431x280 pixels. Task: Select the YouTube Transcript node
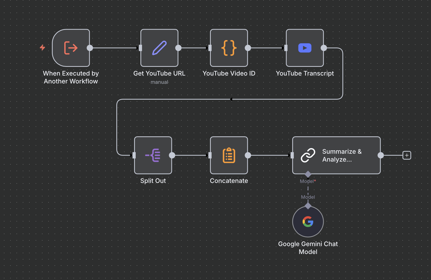(305, 48)
